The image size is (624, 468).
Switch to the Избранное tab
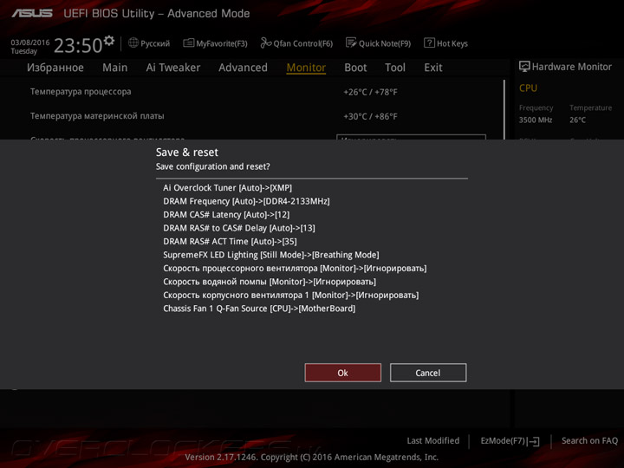click(x=55, y=68)
